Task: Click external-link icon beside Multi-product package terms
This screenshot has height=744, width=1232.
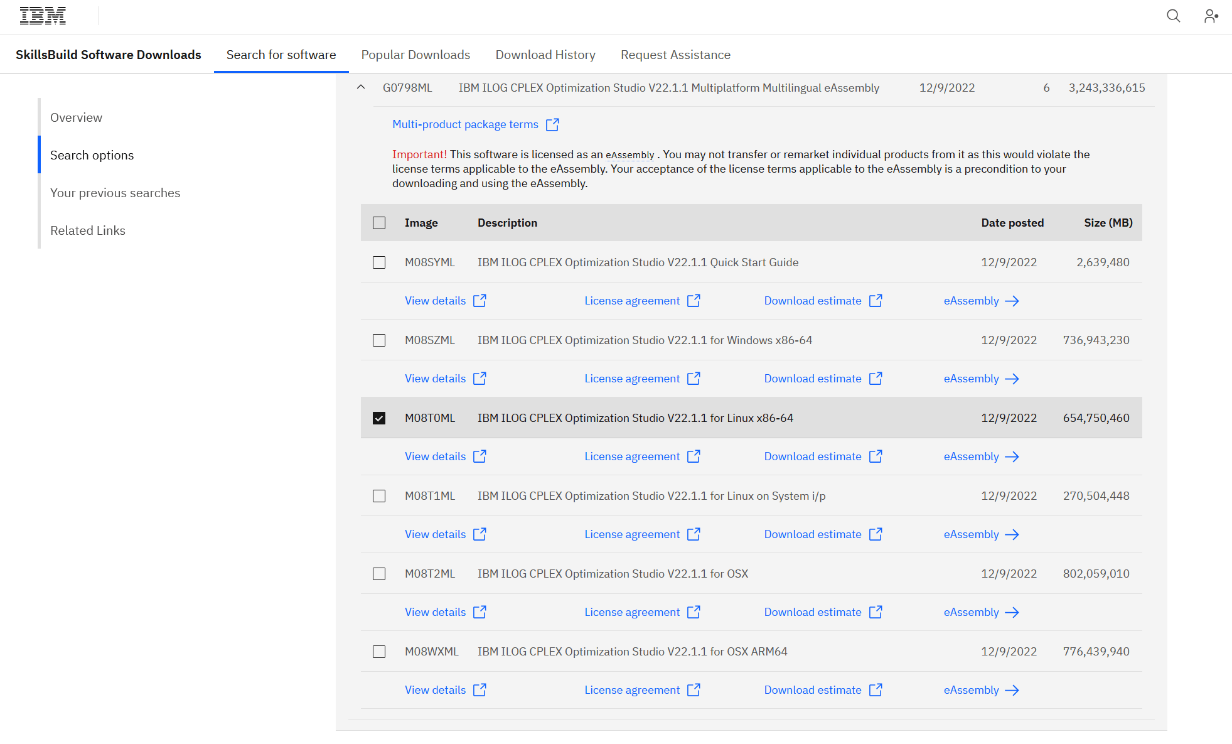Action: tap(552, 124)
